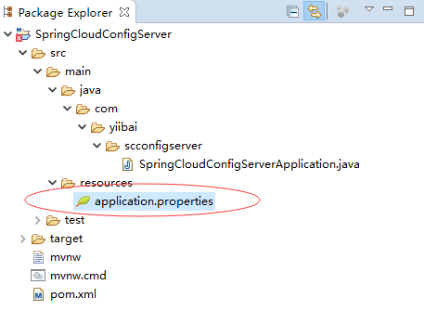Select the target folder label
Image resolution: width=424 pixels, height=336 pixels.
click(66, 239)
